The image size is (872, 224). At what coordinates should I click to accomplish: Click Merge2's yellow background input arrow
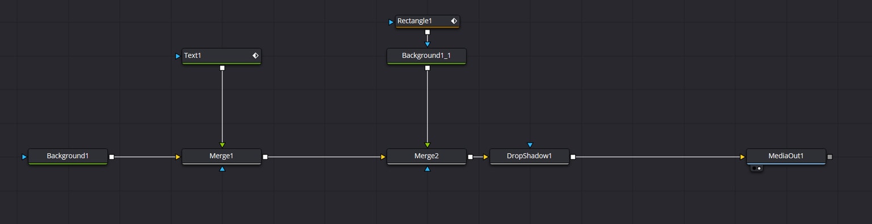point(383,157)
